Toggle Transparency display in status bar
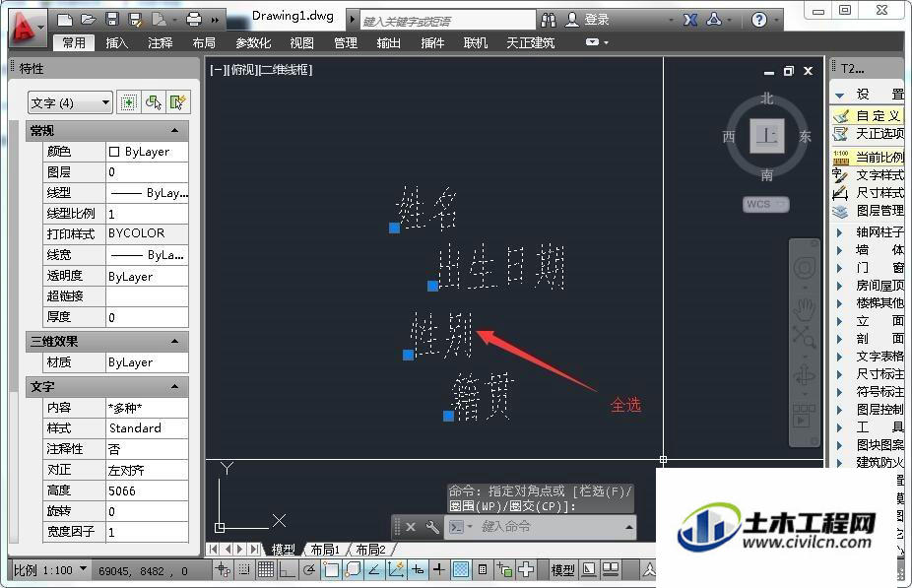912x588 pixels. 461,570
